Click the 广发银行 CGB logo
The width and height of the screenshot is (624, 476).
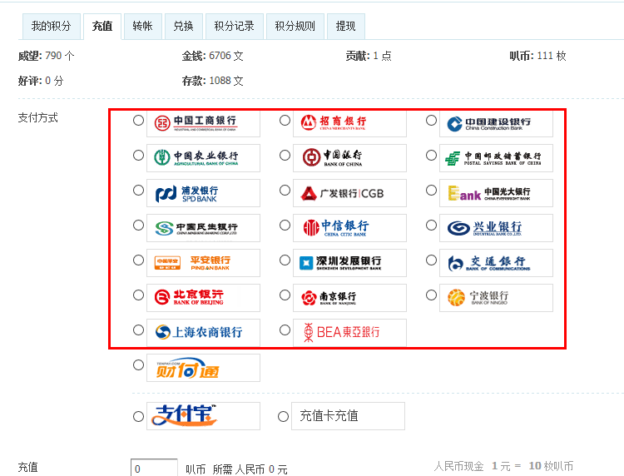(x=349, y=193)
